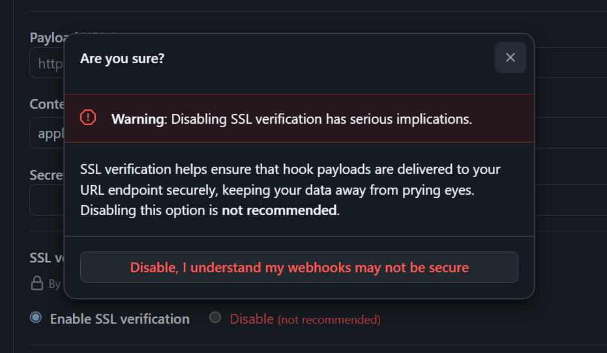This screenshot has height=353, width=607.
Task: Click the bold 'Warning' text in banner
Action: (x=138, y=119)
